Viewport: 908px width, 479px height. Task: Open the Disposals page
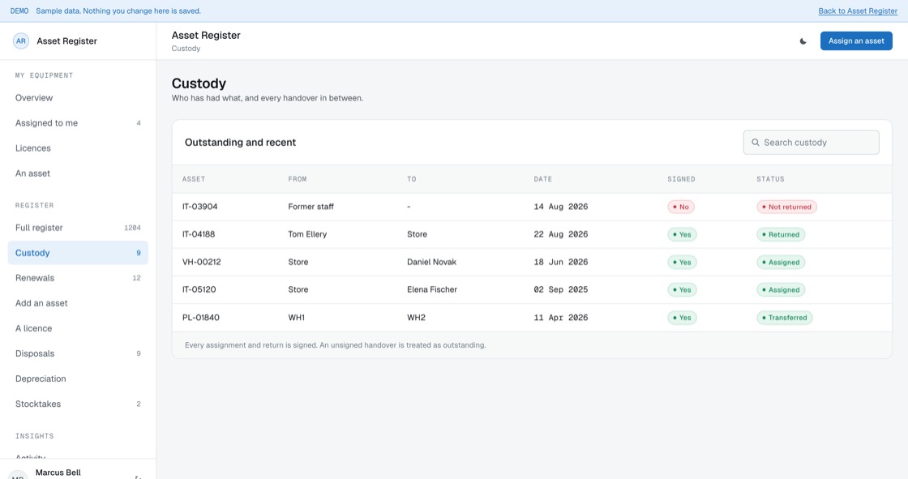78,353
